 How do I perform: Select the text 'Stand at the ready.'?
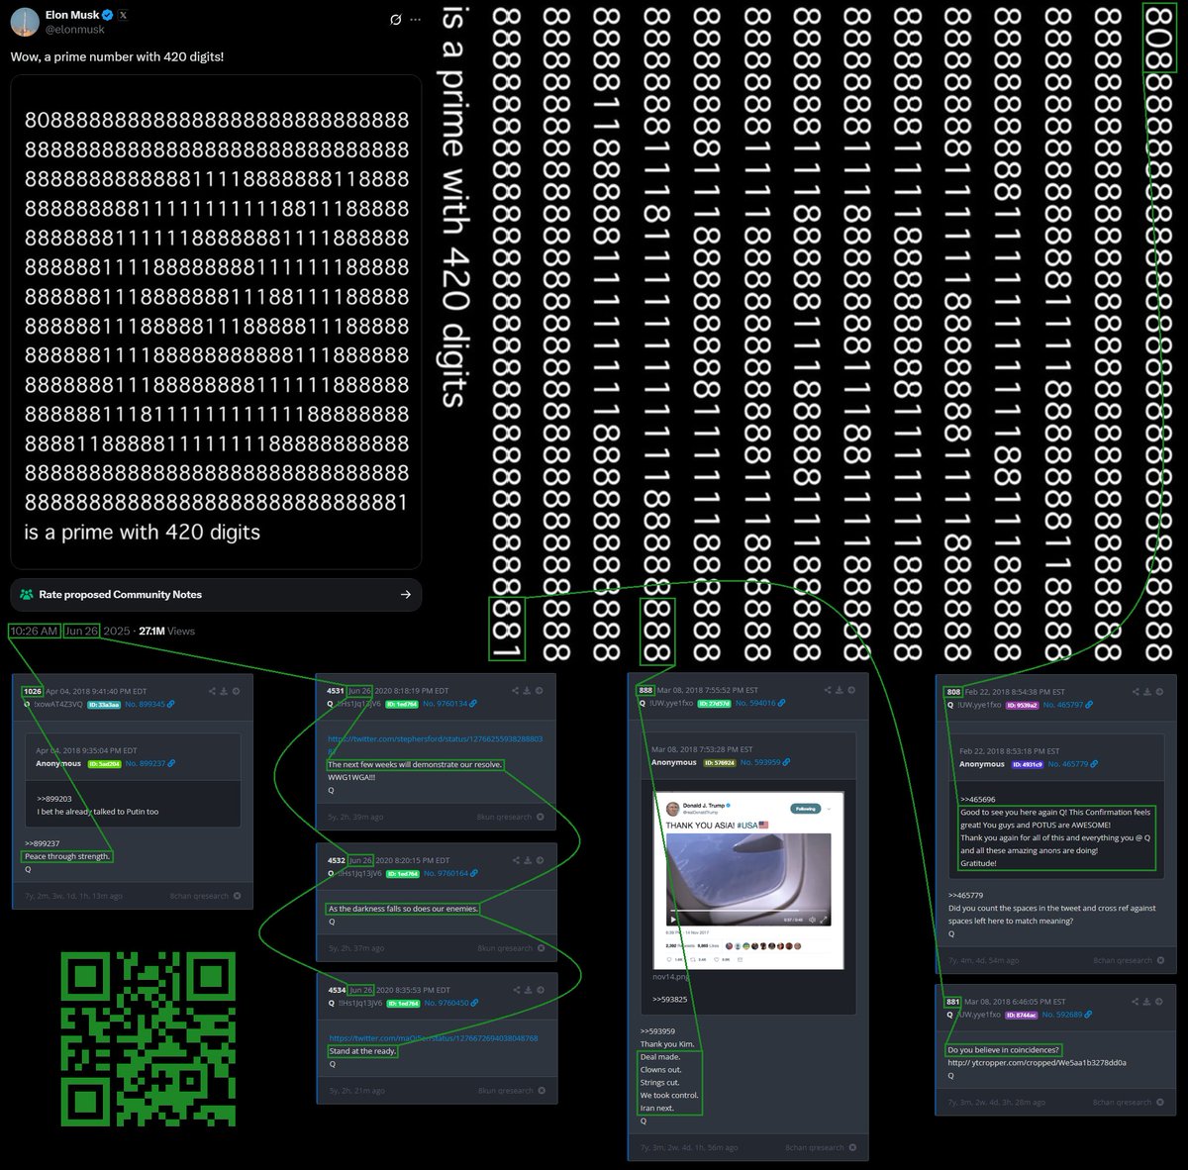(x=362, y=1051)
